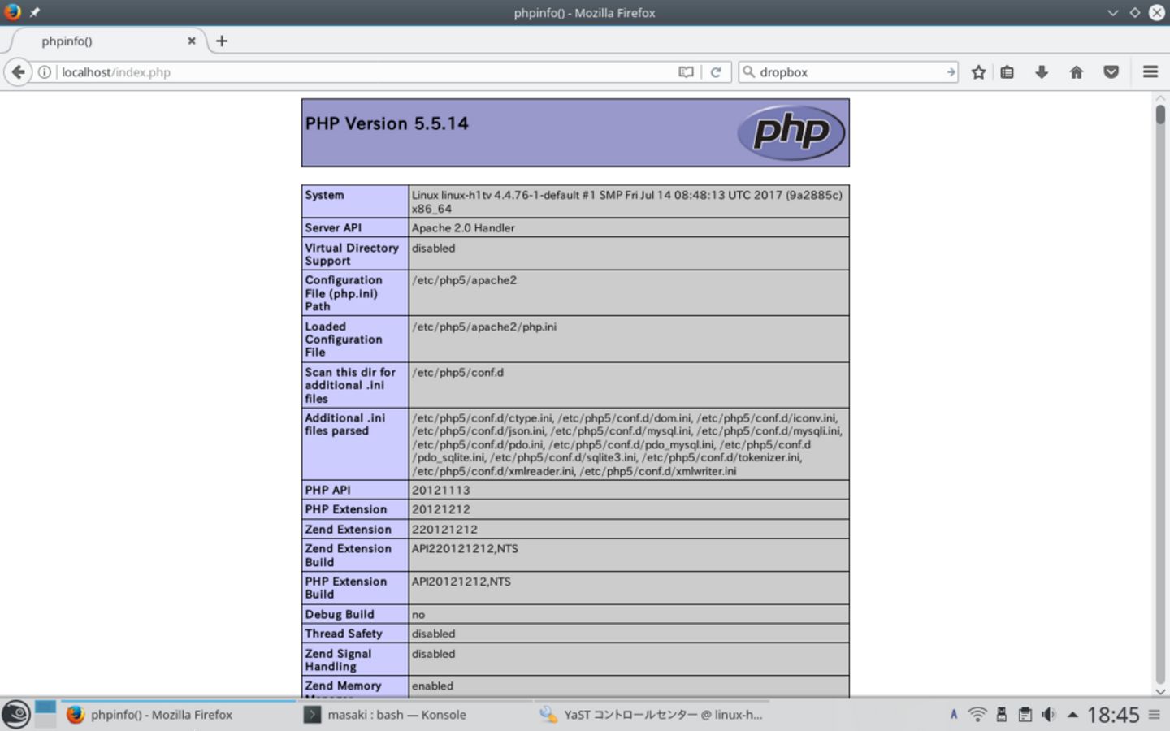Open the YaST control center taskbar entry
1170x731 pixels.
tap(652, 715)
